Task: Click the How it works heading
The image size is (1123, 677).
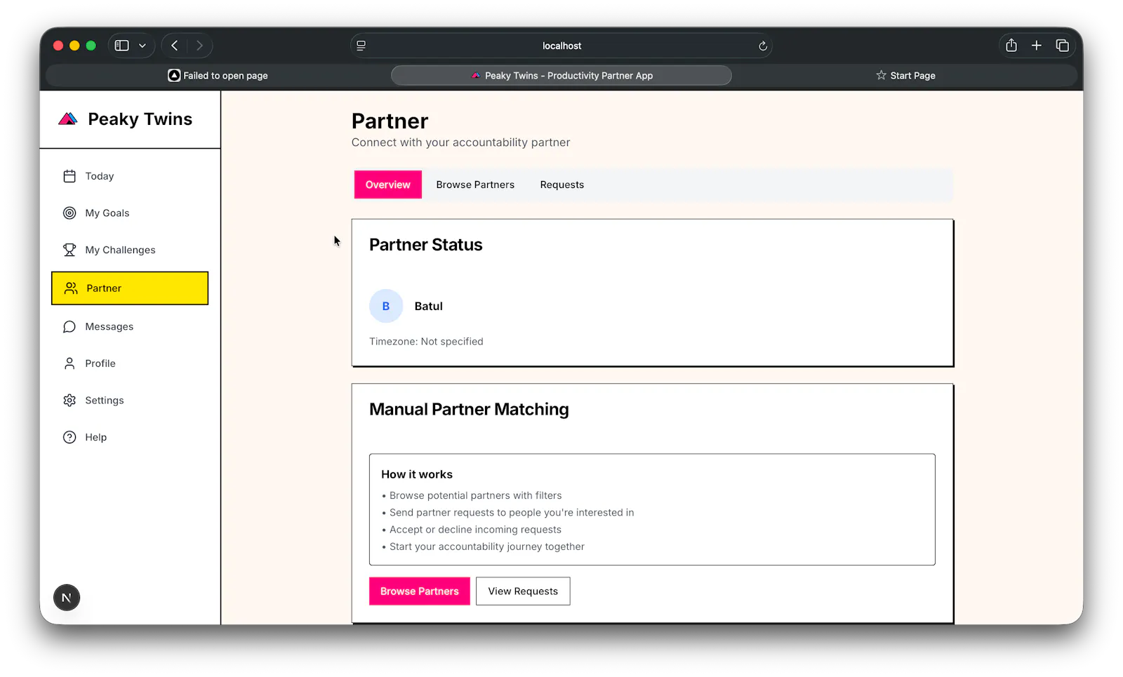Action: point(417,475)
